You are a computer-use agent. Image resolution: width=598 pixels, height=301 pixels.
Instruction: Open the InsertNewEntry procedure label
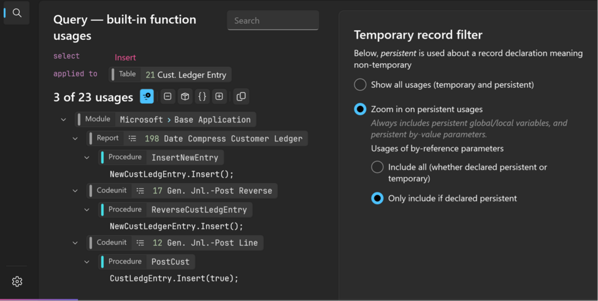pos(161,158)
